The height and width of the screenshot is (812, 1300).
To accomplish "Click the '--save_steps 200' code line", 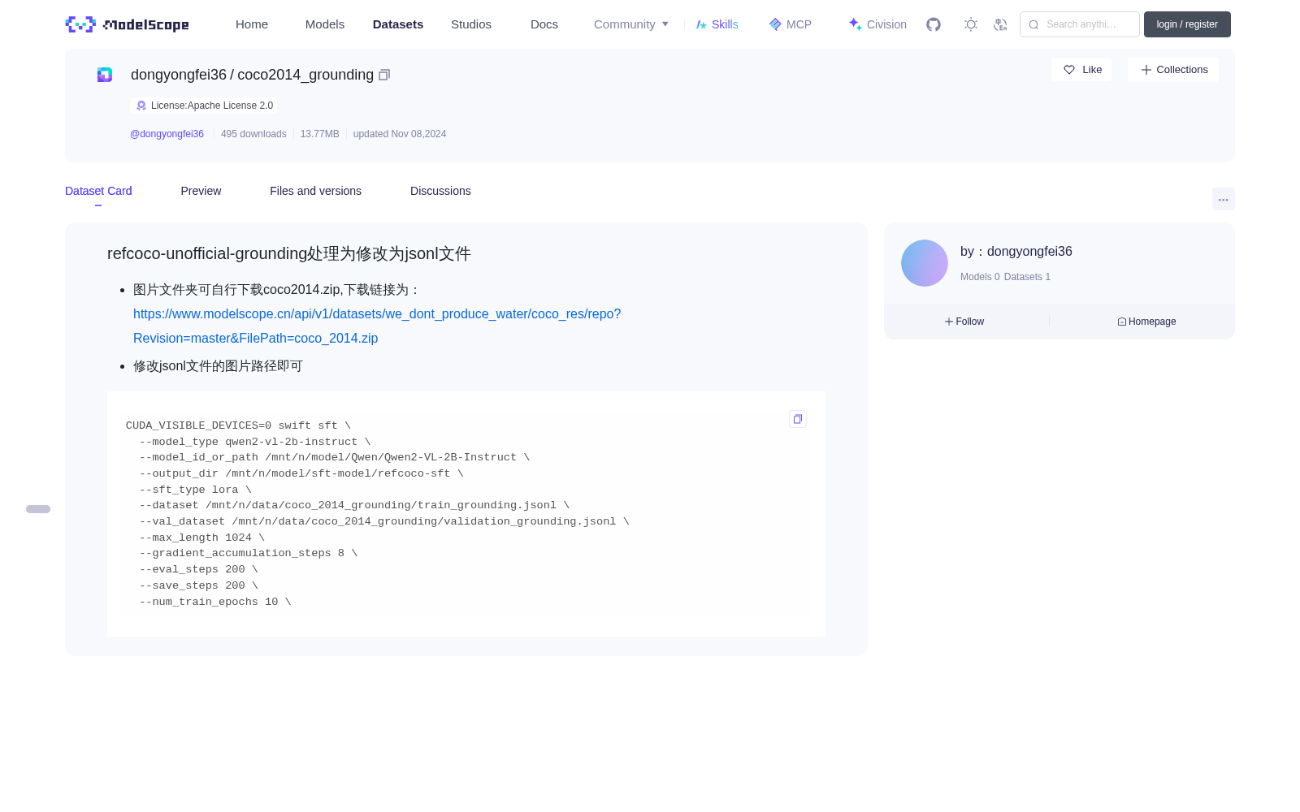I will pos(198,585).
